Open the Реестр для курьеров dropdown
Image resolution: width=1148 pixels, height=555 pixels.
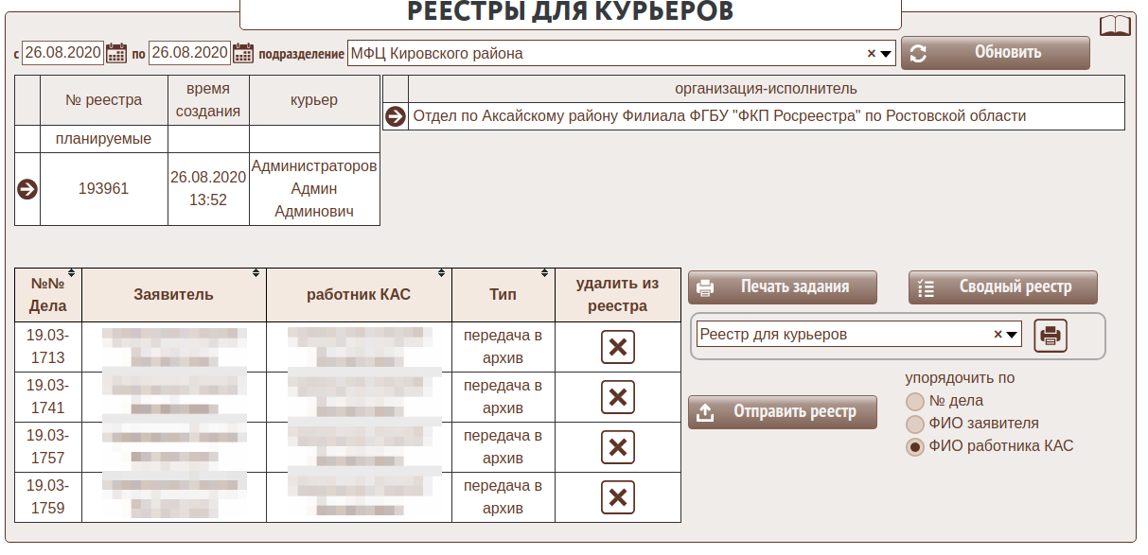[x=1013, y=335]
